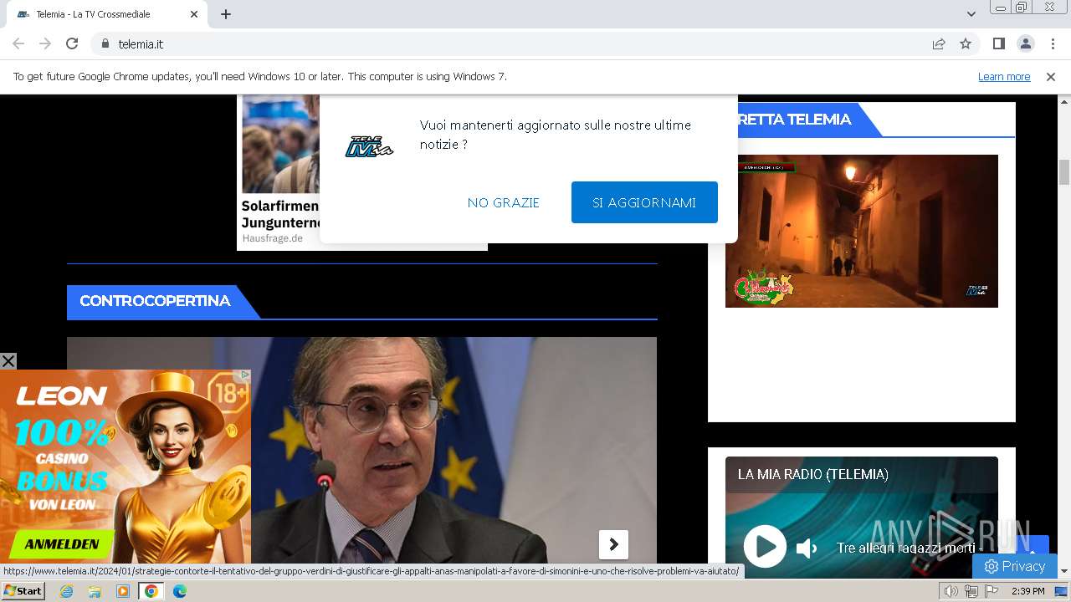Image resolution: width=1071 pixels, height=602 pixels.
Task: Go back to previous page
Action: 18,43
